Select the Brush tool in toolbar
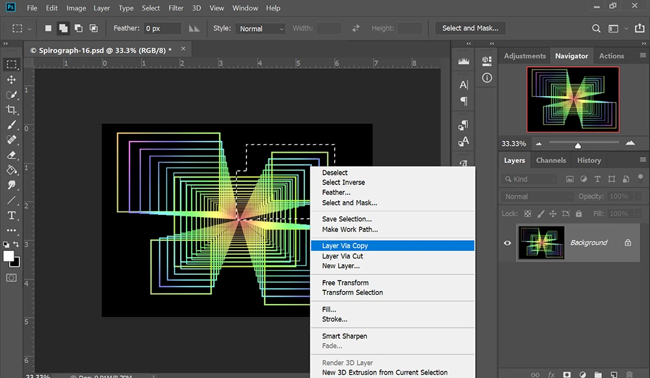The width and height of the screenshot is (650, 378). point(11,125)
